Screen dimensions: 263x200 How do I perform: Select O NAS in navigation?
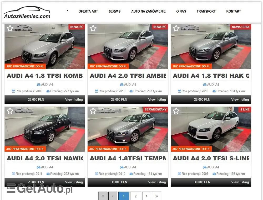[181, 11]
